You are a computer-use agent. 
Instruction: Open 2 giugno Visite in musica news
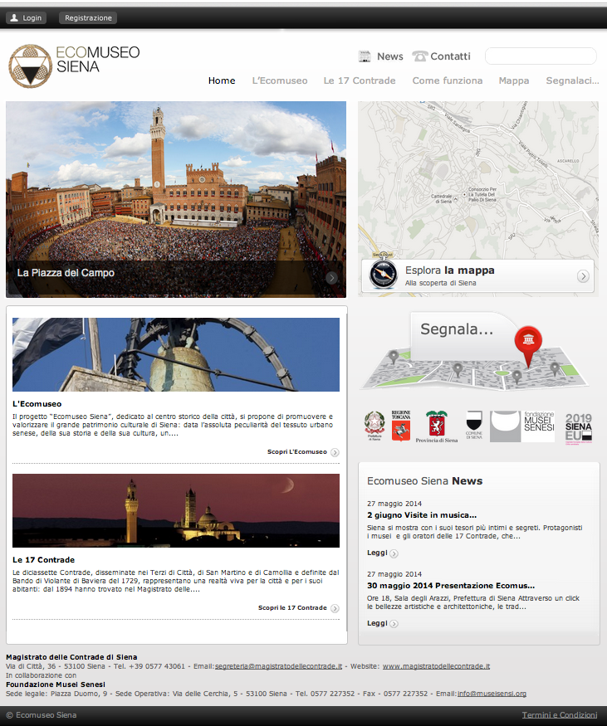tap(422, 515)
